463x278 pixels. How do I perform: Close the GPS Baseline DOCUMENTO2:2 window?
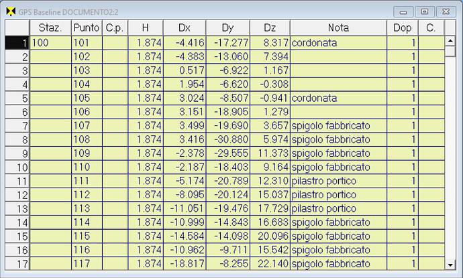click(x=446, y=12)
